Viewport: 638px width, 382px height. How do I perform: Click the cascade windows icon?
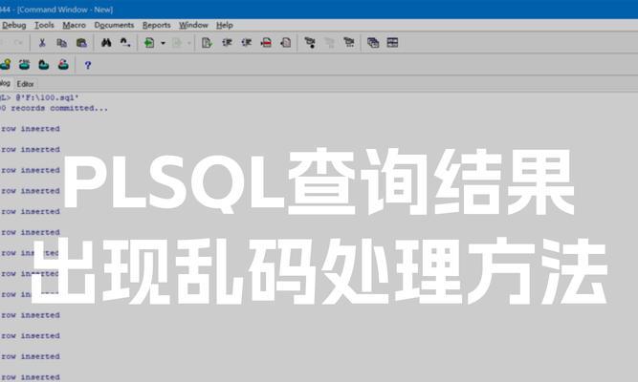coord(373,43)
